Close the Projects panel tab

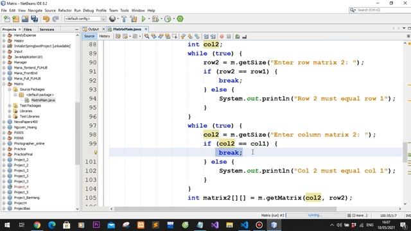(19, 30)
